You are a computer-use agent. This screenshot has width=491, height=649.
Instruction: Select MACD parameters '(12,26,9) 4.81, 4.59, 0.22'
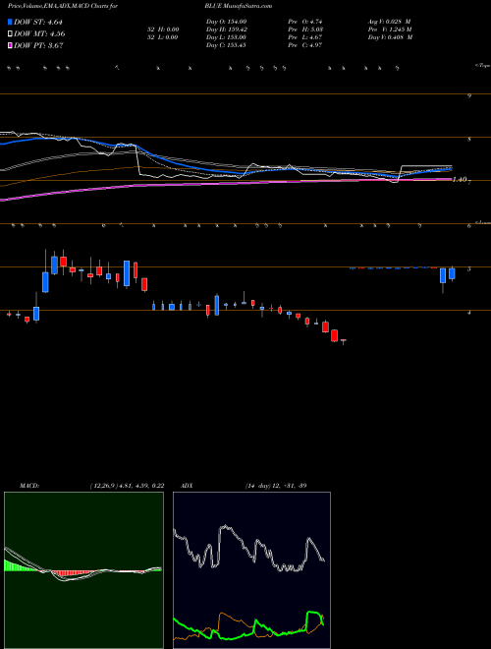coord(127,486)
